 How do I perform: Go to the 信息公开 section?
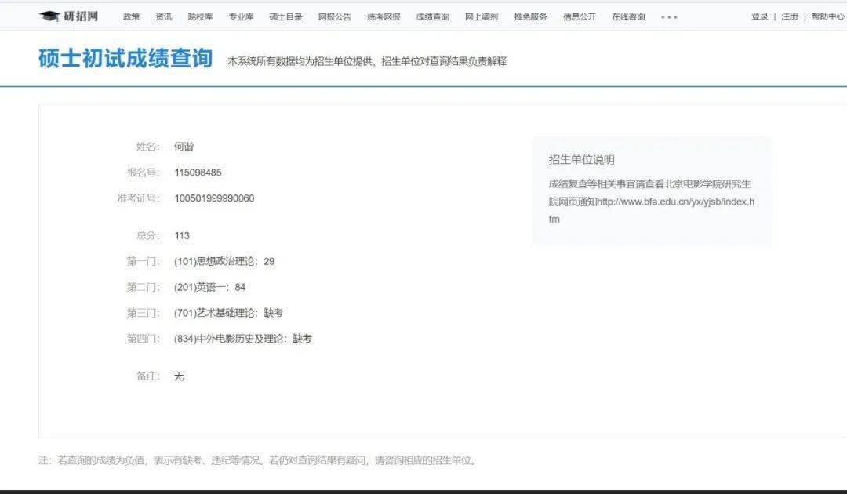[x=580, y=16]
